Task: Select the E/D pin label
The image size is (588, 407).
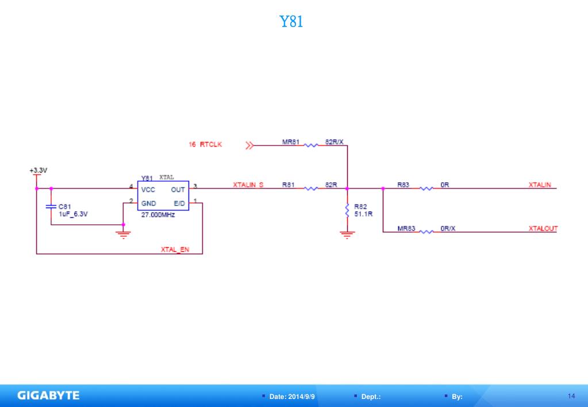Action: pyautogui.click(x=179, y=203)
